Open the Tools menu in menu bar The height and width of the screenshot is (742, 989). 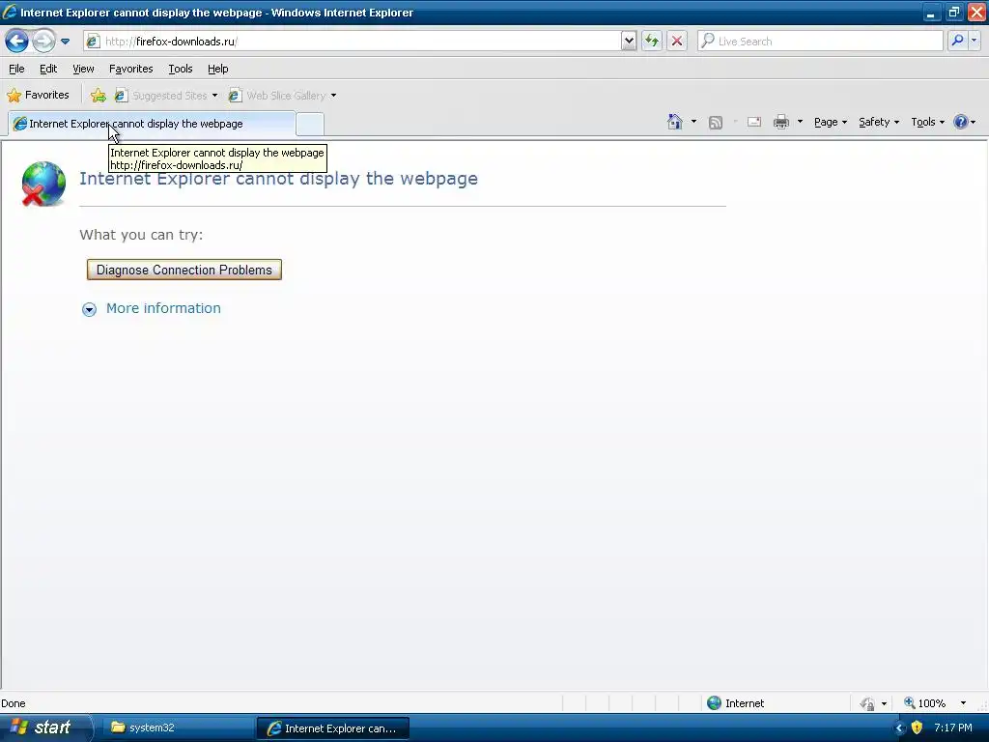click(x=181, y=69)
